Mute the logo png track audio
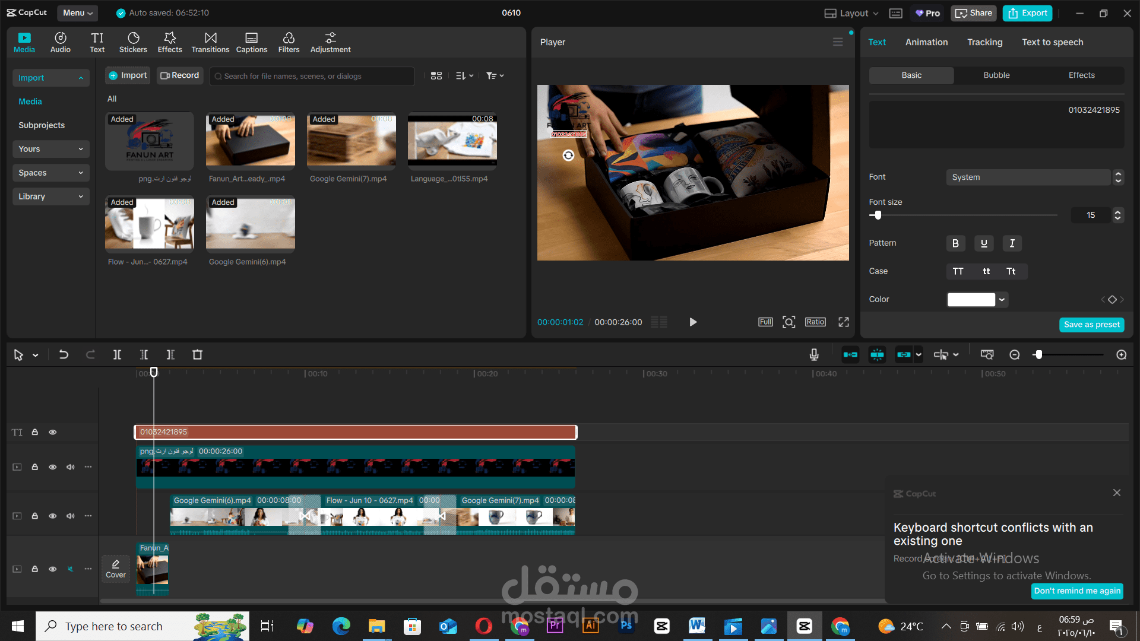 pyautogui.click(x=71, y=467)
